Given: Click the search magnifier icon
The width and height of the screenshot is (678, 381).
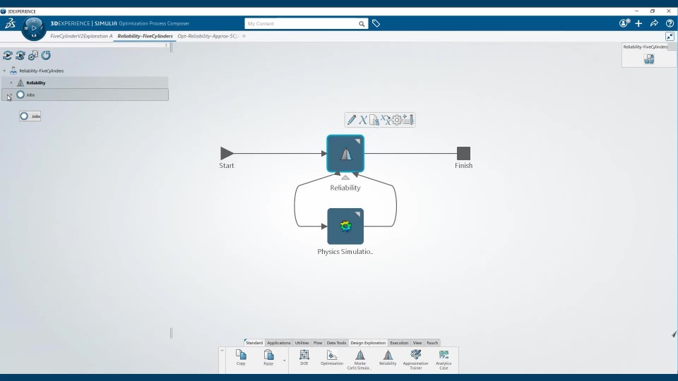Looking at the screenshot, I should [362, 24].
